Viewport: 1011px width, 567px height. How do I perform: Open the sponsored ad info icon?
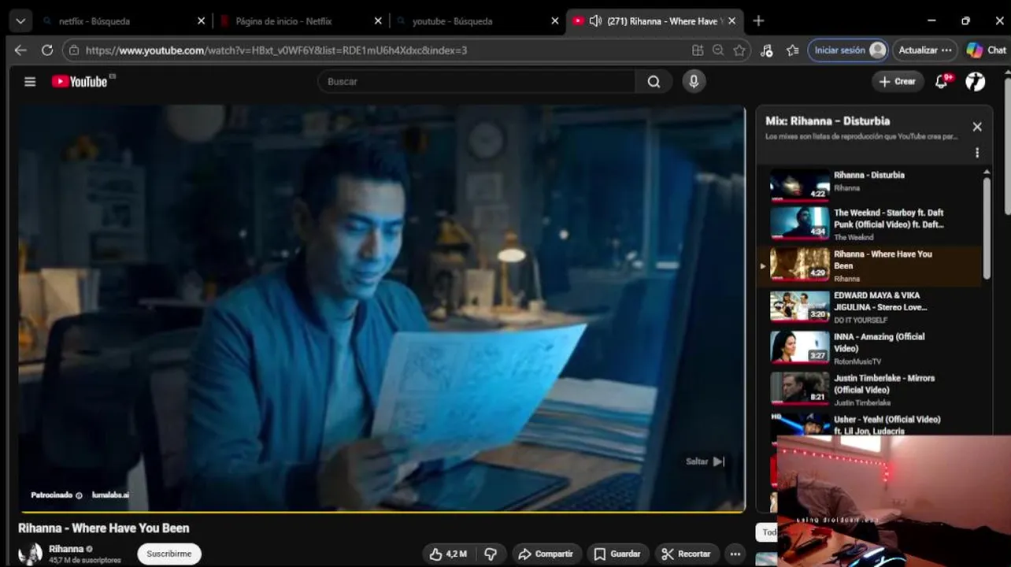click(79, 495)
